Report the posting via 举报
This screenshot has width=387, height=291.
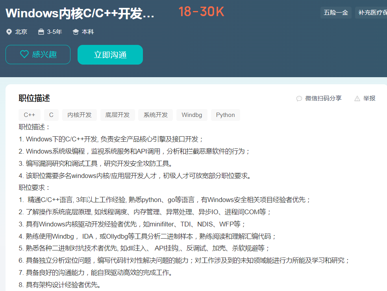[365, 98]
